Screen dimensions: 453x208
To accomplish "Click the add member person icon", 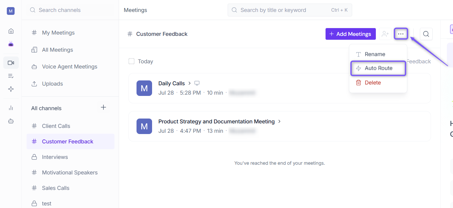I will coord(385,34).
